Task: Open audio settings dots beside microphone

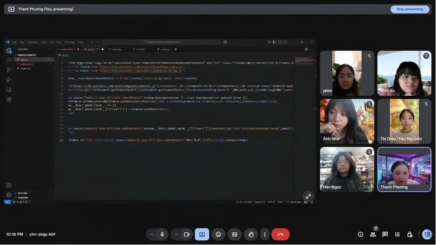Action: click(152, 234)
